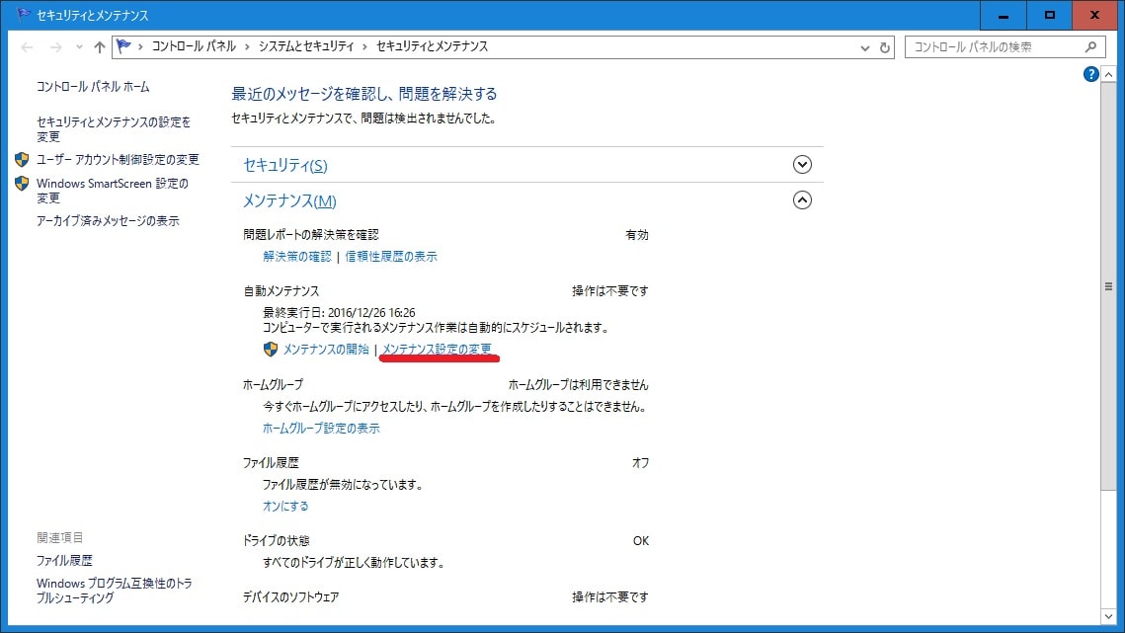Click the search magnifier icon
Screen dimensions: 1125x633
(1090, 46)
